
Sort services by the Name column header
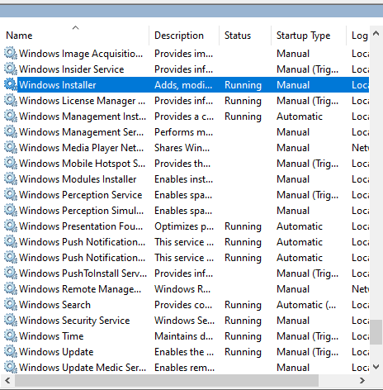75,36
